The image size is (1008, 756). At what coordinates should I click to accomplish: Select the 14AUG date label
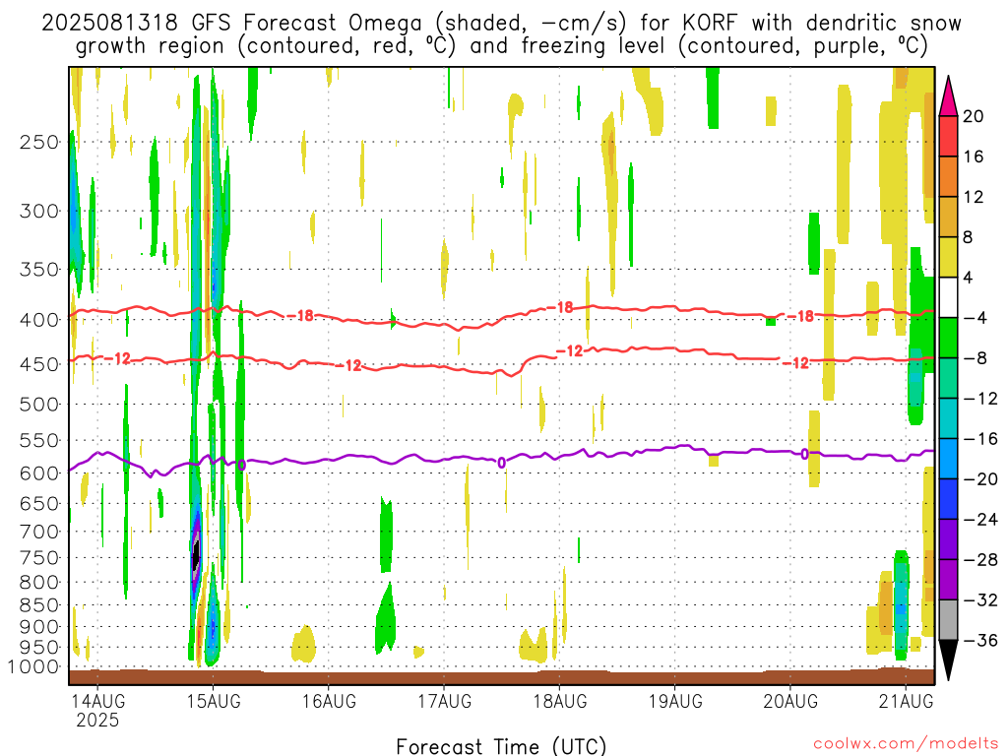(x=97, y=701)
